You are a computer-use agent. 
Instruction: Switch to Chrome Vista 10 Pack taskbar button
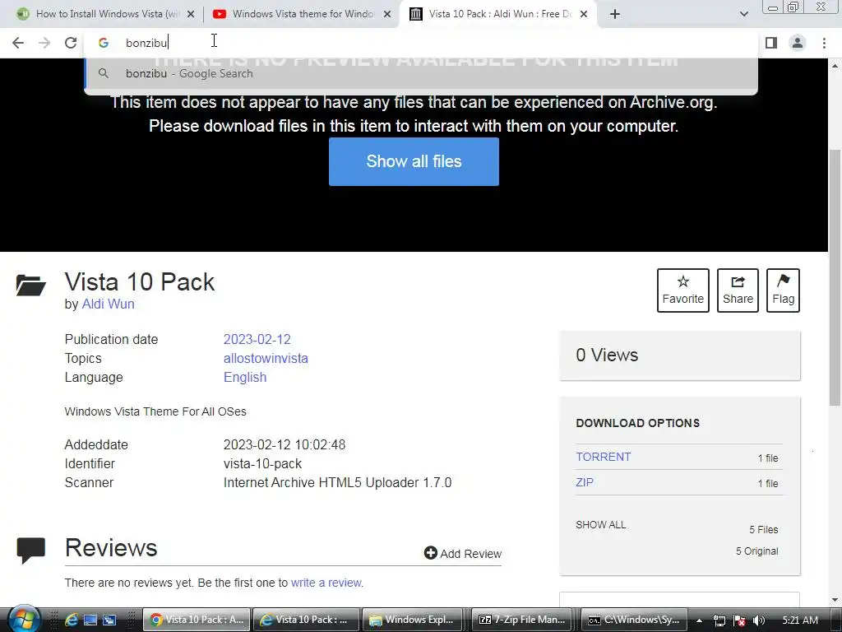tap(197, 620)
